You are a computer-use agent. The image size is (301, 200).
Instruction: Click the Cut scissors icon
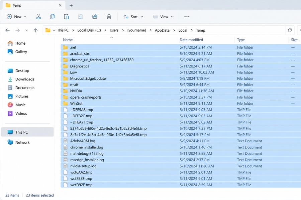click(38, 17)
